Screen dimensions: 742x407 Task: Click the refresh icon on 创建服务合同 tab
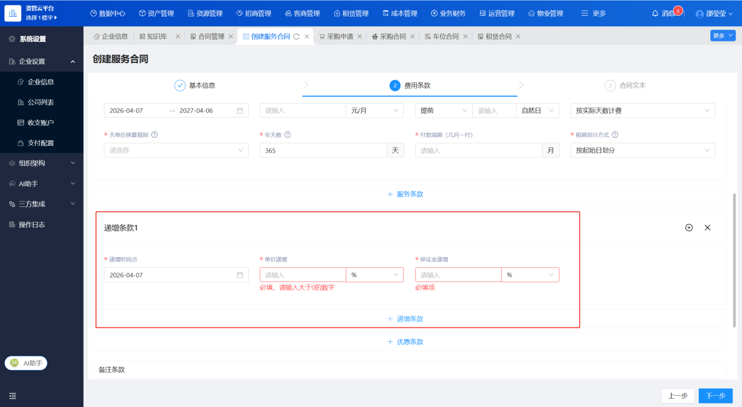[296, 37]
